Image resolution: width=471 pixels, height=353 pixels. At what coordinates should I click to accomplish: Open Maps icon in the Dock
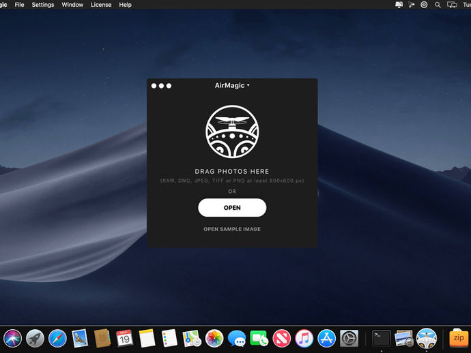click(x=192, y=338)
